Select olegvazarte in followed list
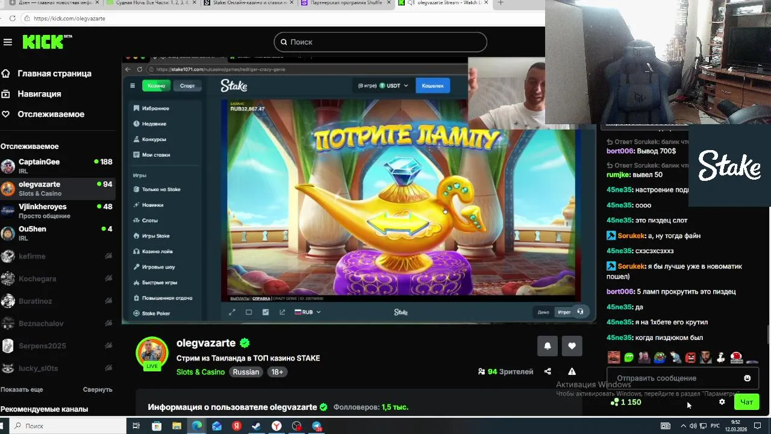 pyautogui.click(x=58, y=188)
